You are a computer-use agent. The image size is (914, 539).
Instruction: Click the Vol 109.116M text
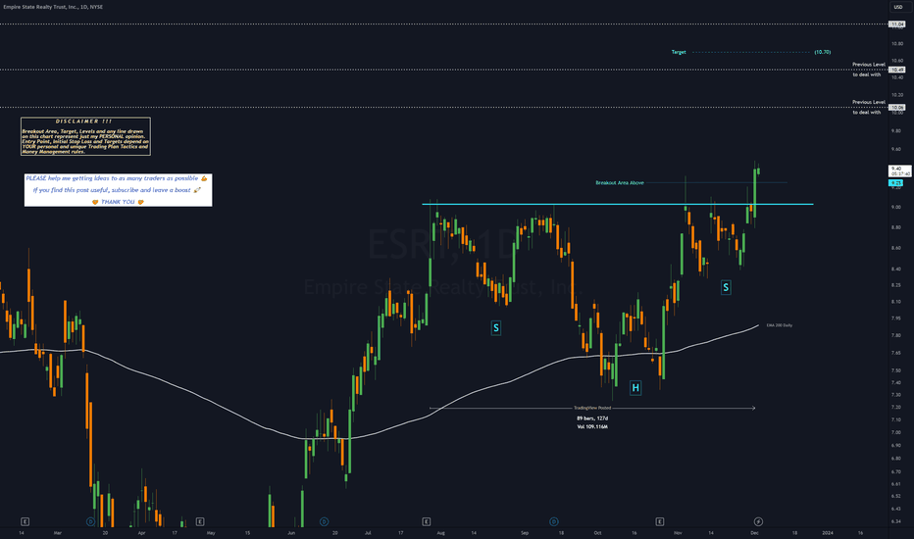[x=592, y=426]
